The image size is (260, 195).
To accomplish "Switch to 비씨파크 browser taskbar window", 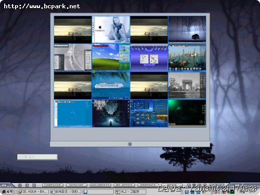I will pyautogui.click(x=66, y=192).
